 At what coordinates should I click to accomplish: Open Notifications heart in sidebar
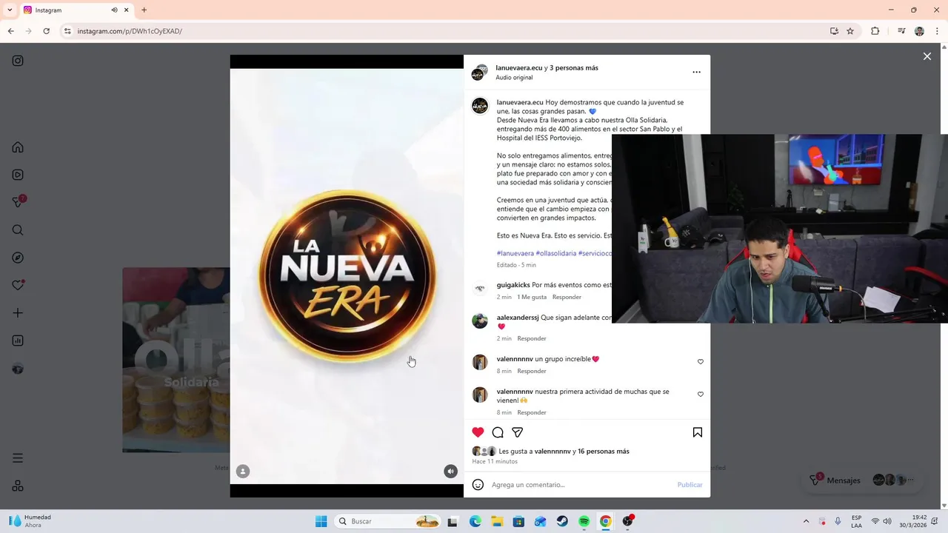pyautogui.click(x=18, y=285)
